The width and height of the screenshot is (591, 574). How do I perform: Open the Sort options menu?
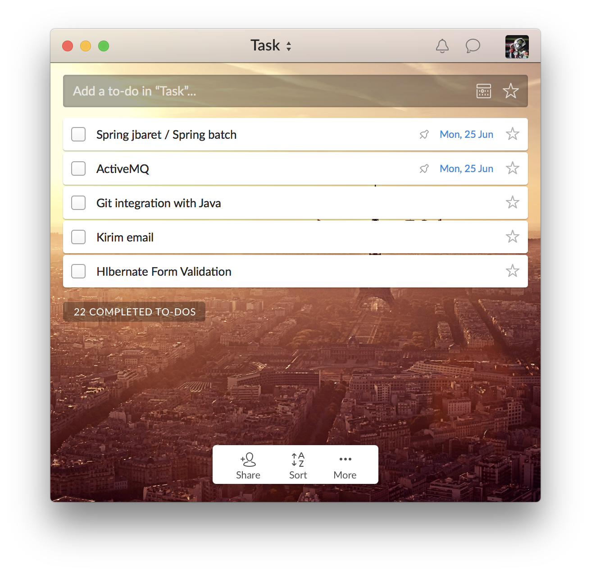coord(298,466)
